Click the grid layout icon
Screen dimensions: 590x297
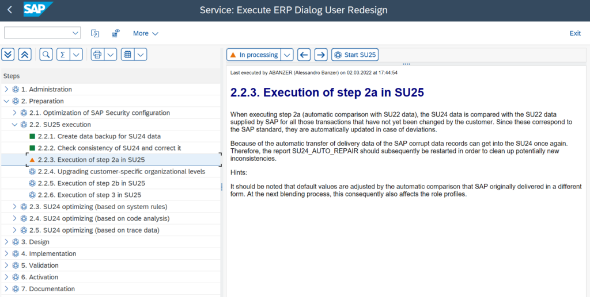[x=127, y=55]
